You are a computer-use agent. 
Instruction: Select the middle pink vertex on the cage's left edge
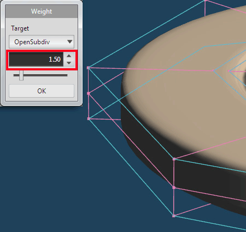89,93
